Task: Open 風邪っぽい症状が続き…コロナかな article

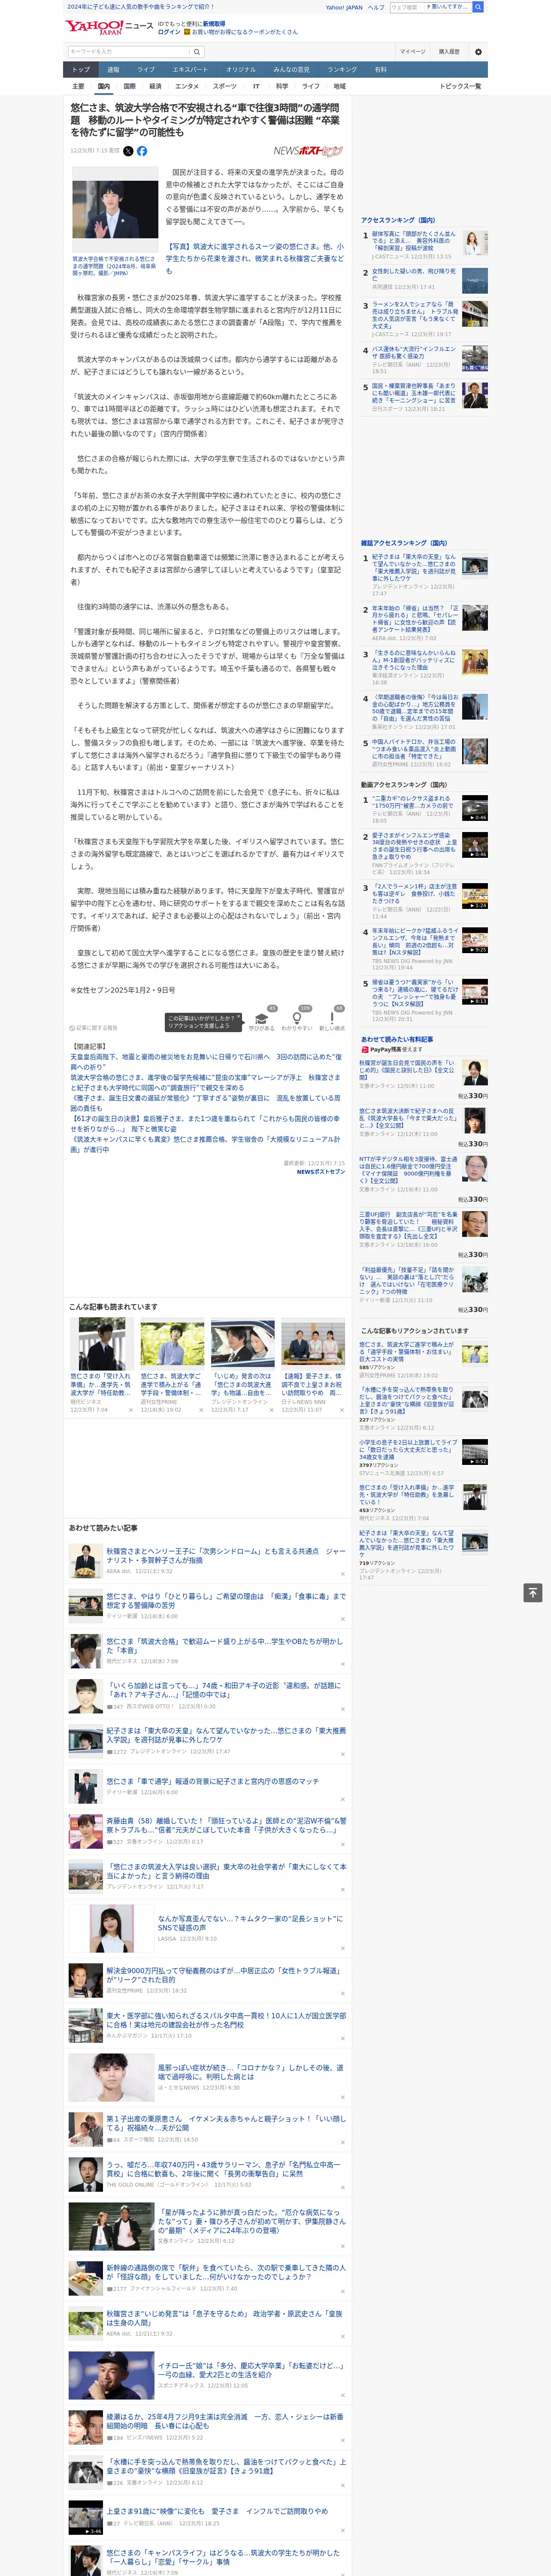Action: pyautogui.click(x=251, y=2072)
